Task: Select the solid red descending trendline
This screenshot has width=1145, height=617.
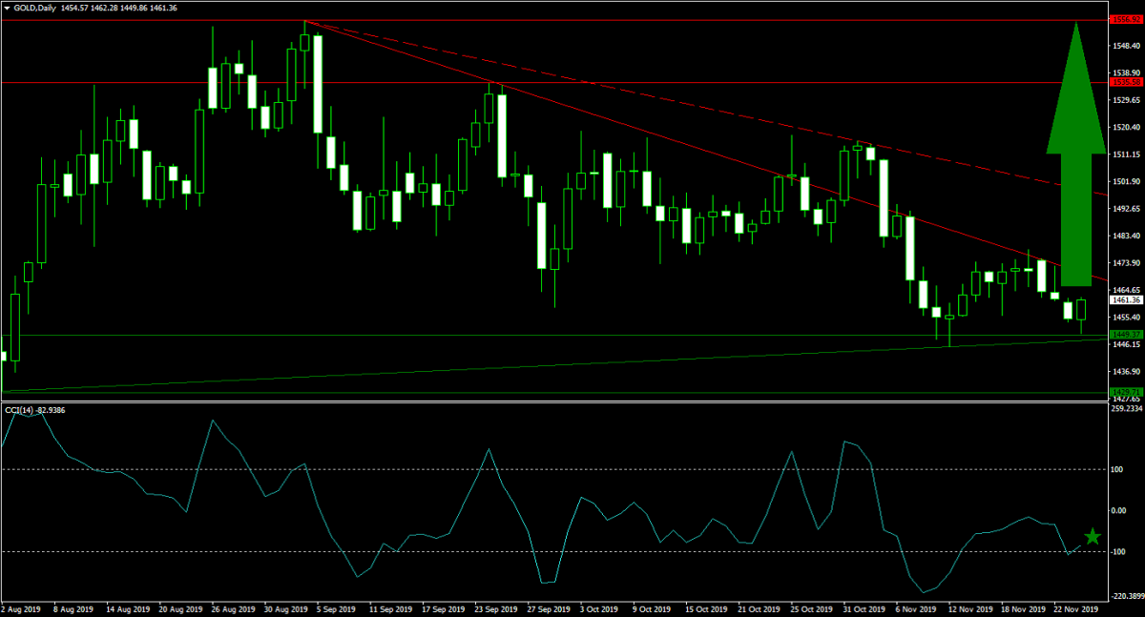Action: (x=668, y=142)
